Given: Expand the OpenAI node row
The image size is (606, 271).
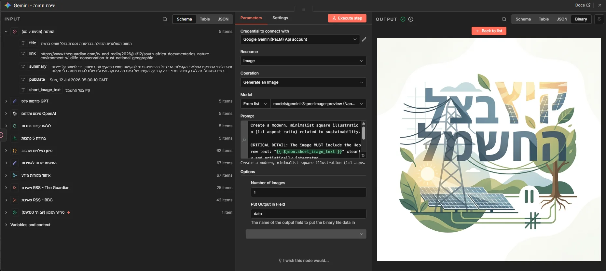Looking at the screenshot, I should [6, 114].
